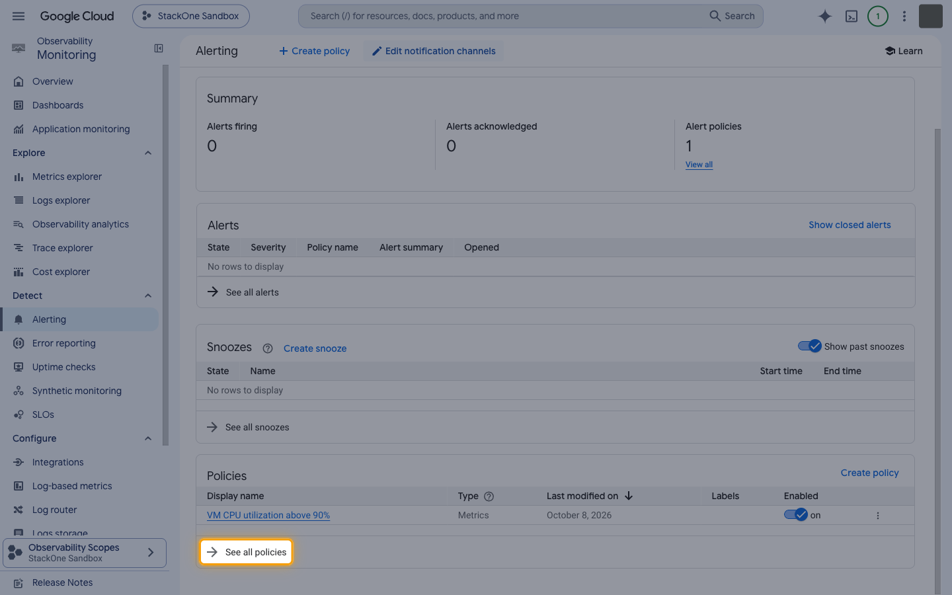This screenshot has height=595, width=952.
Task: Click View all alert policies link
Action: click(699, 165)
